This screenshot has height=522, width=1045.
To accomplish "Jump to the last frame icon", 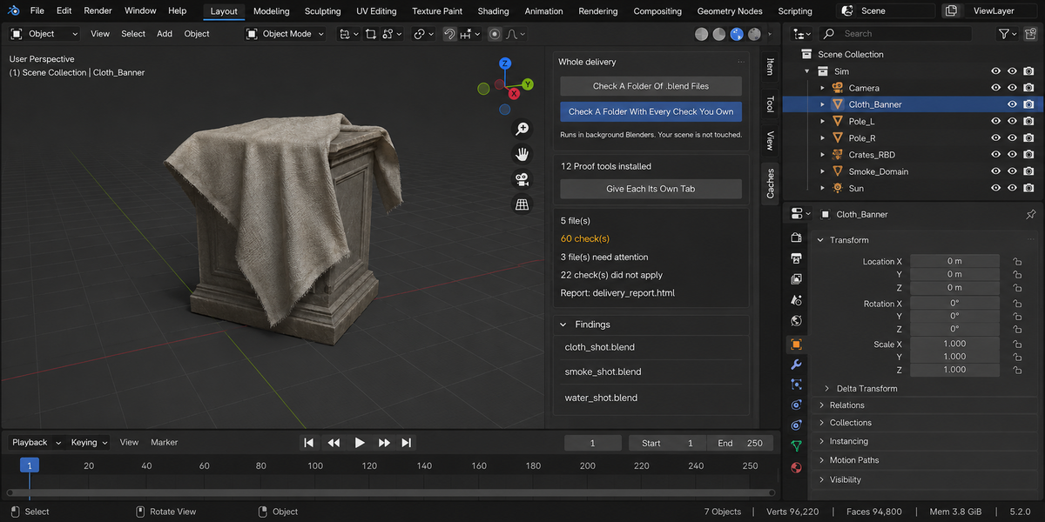I will point(407,443).
